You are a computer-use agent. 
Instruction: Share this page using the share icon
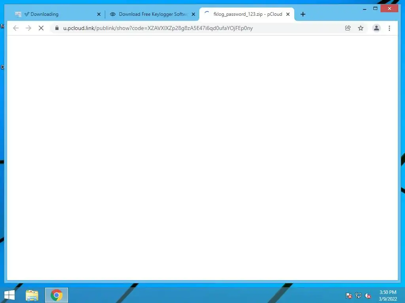click(x=348, y=28)
